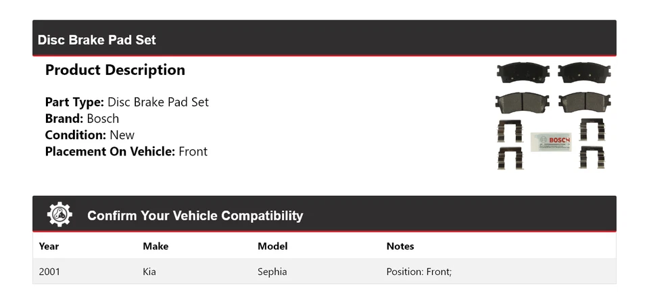Click the bottom-right hardware clip in photo

[592, 157]
